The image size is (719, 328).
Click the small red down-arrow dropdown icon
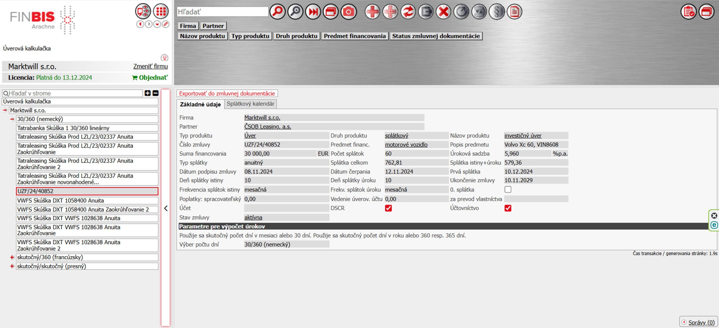click(x=157, y=24)
